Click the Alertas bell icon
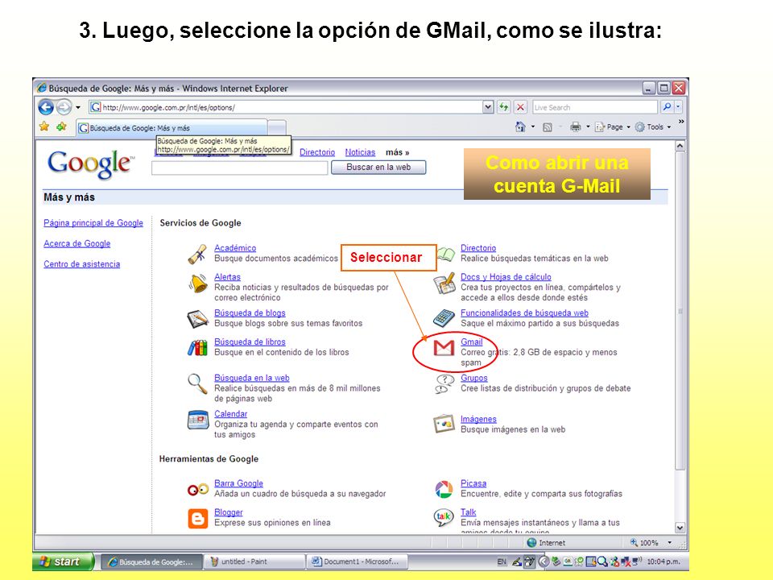Screen dimensions: 773x580 tap(198, 283)
